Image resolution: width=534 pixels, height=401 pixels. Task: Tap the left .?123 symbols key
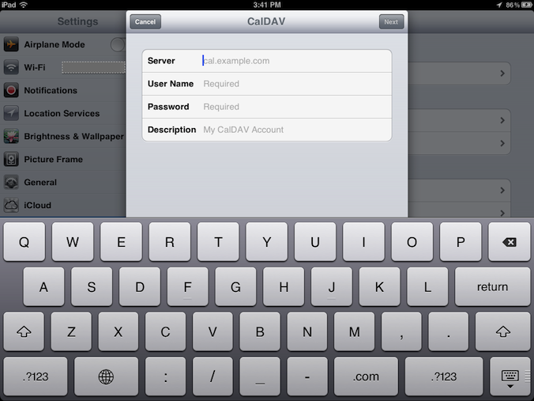click(x=36, y=376)
